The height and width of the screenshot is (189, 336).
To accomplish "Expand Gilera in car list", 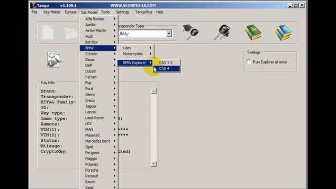I will 99,94.
